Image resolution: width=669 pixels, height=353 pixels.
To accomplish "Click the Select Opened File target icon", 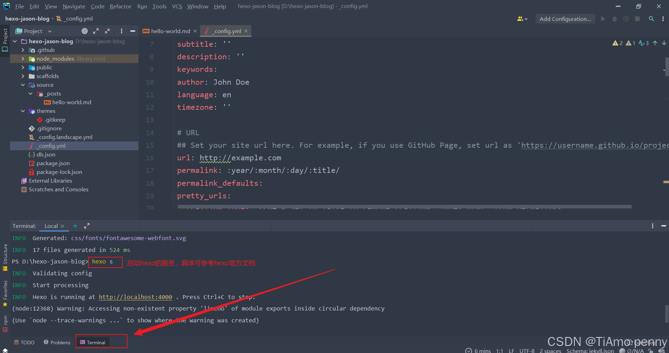I will [84, 31].
